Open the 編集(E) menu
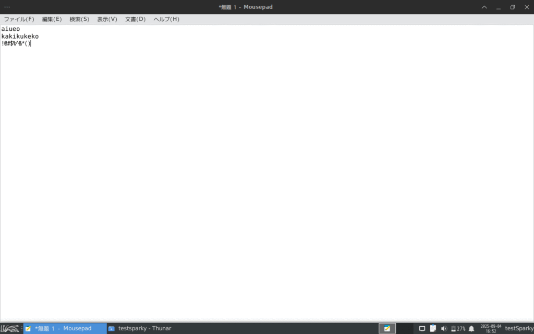The width and height of the screenshot is (534, 334). 52,19
